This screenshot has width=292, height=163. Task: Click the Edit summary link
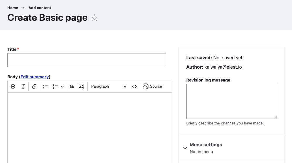tap(35, 77)
